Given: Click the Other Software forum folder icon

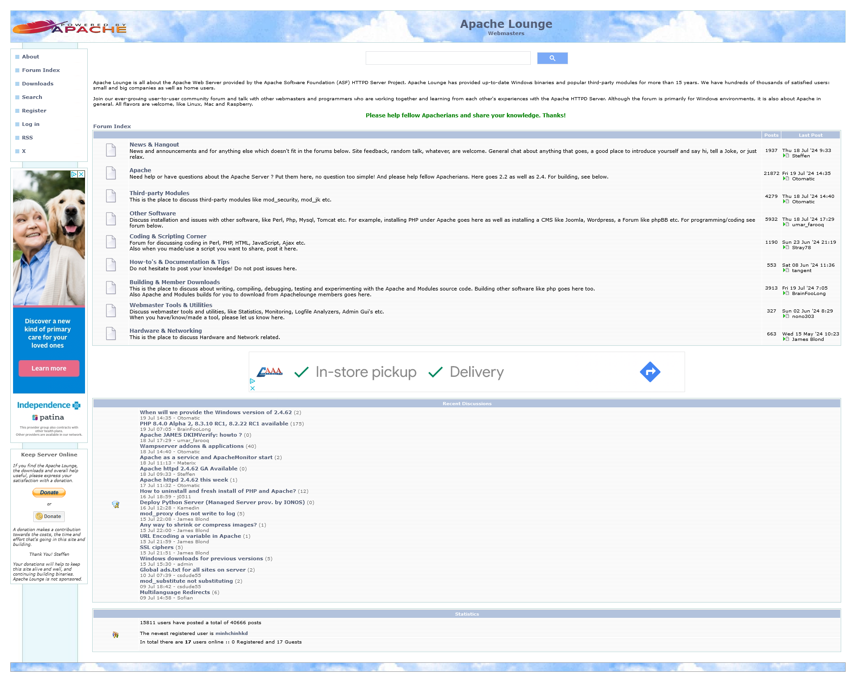Looking at the screenshot, I should (x=111, y=219).
